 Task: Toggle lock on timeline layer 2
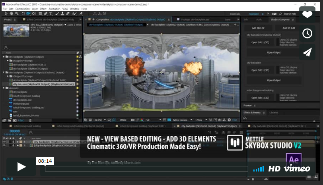coord(14,145)
